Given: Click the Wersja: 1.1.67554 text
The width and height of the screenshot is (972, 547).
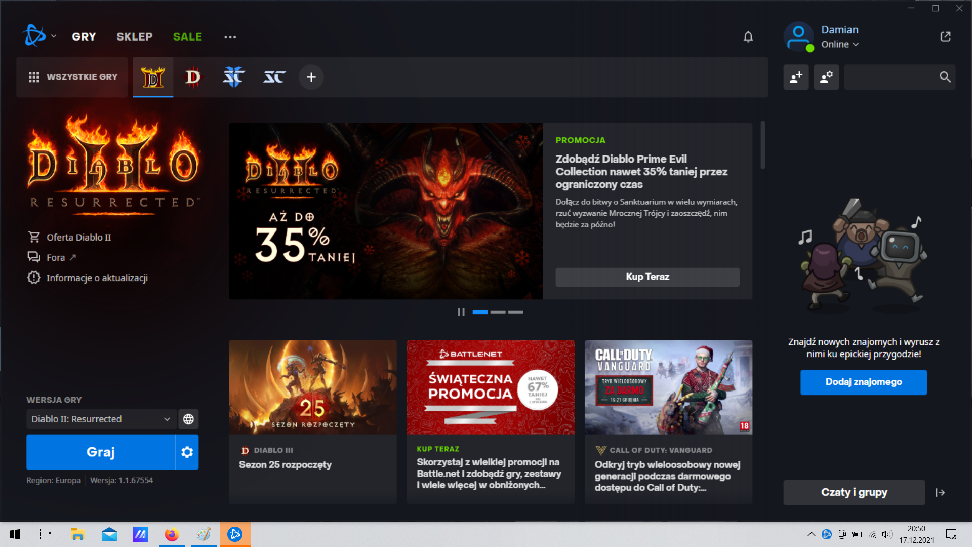Looking at the screenshot, I should tap(121, 480).
